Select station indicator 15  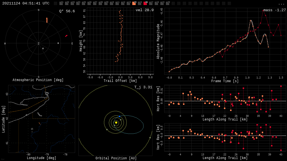point(140,3)
